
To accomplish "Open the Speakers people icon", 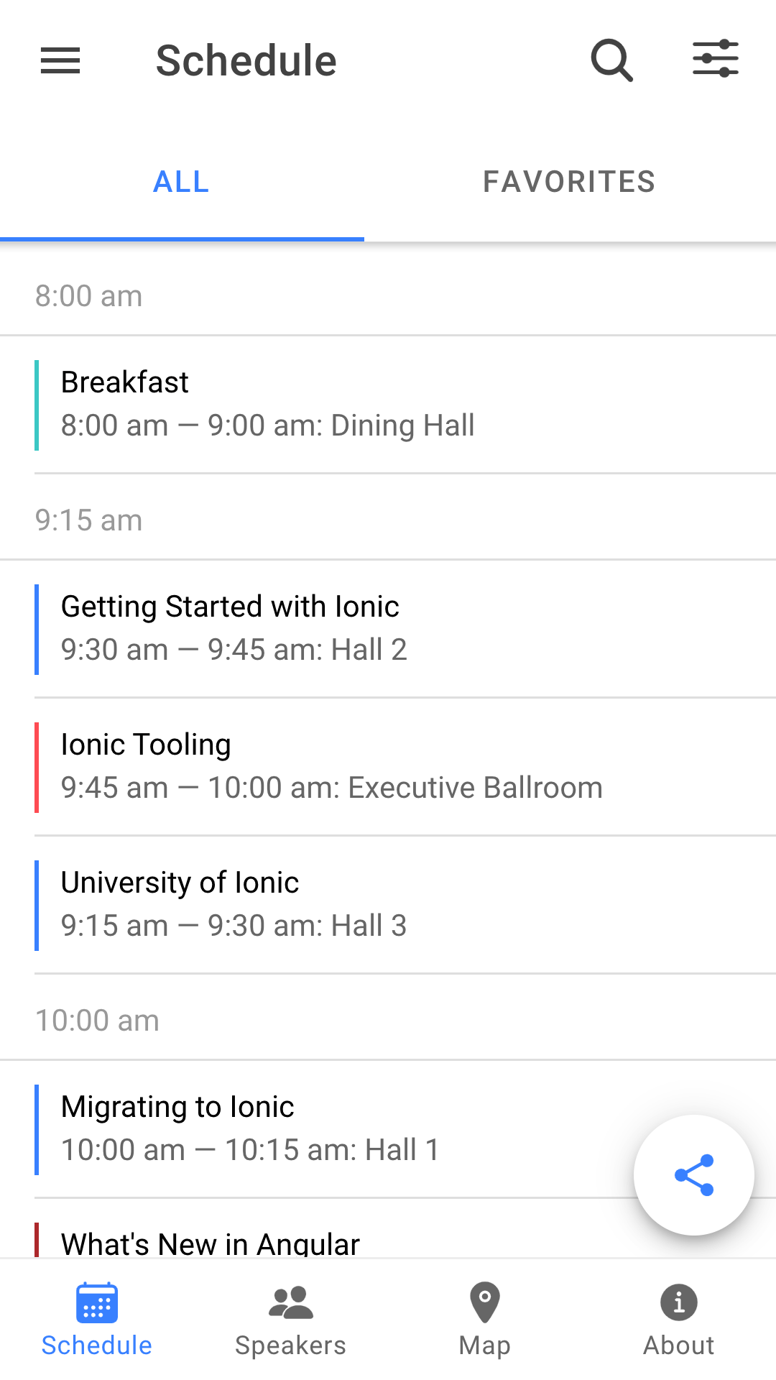I will (x=291, y=1302).
